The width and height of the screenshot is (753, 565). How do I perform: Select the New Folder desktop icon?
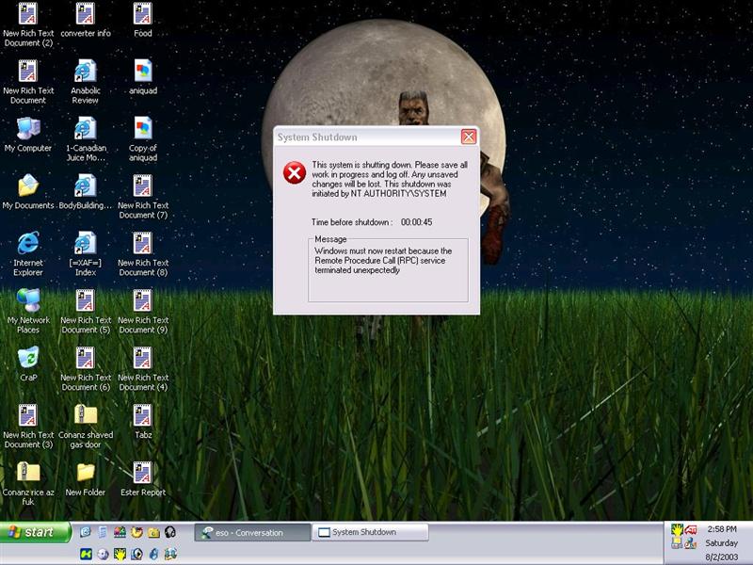86,479
